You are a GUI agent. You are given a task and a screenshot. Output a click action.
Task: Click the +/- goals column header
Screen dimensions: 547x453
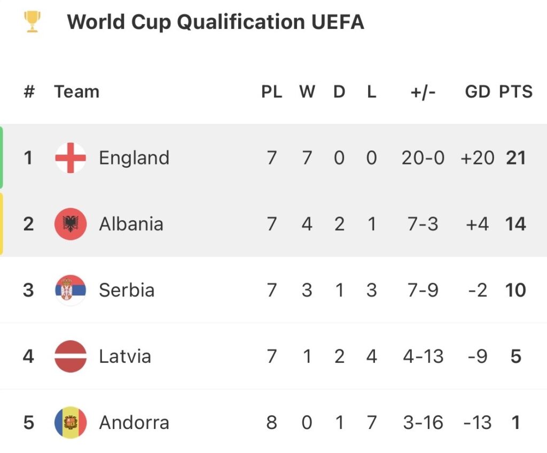tap(423, 92)
